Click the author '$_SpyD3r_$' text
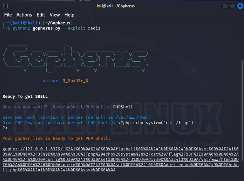The image size is (244, 181). click(75, 81)
